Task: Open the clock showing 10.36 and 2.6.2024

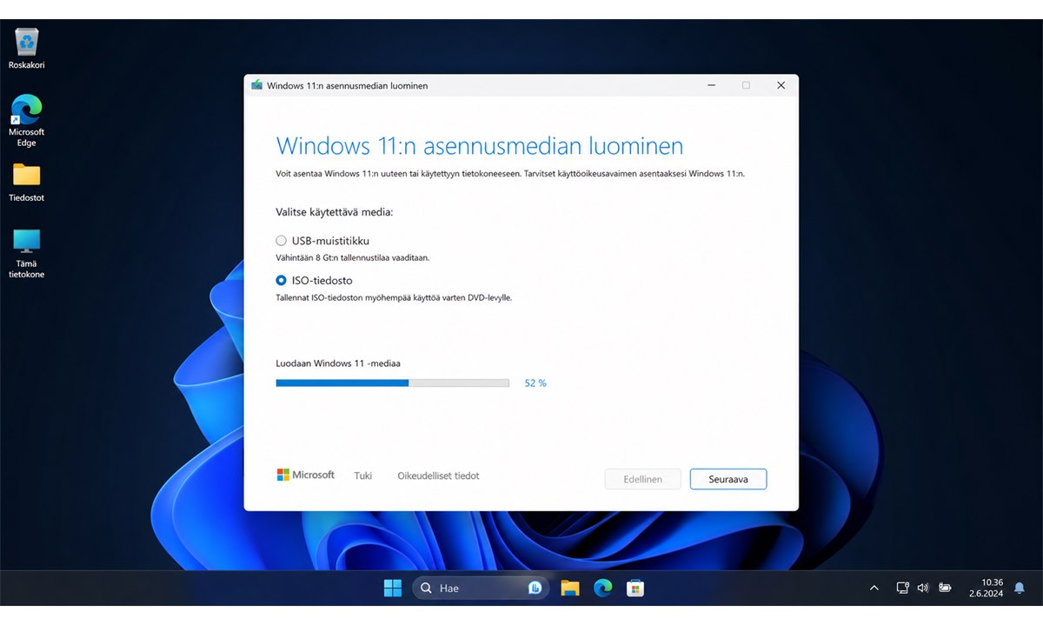Action: coord(986,588)
